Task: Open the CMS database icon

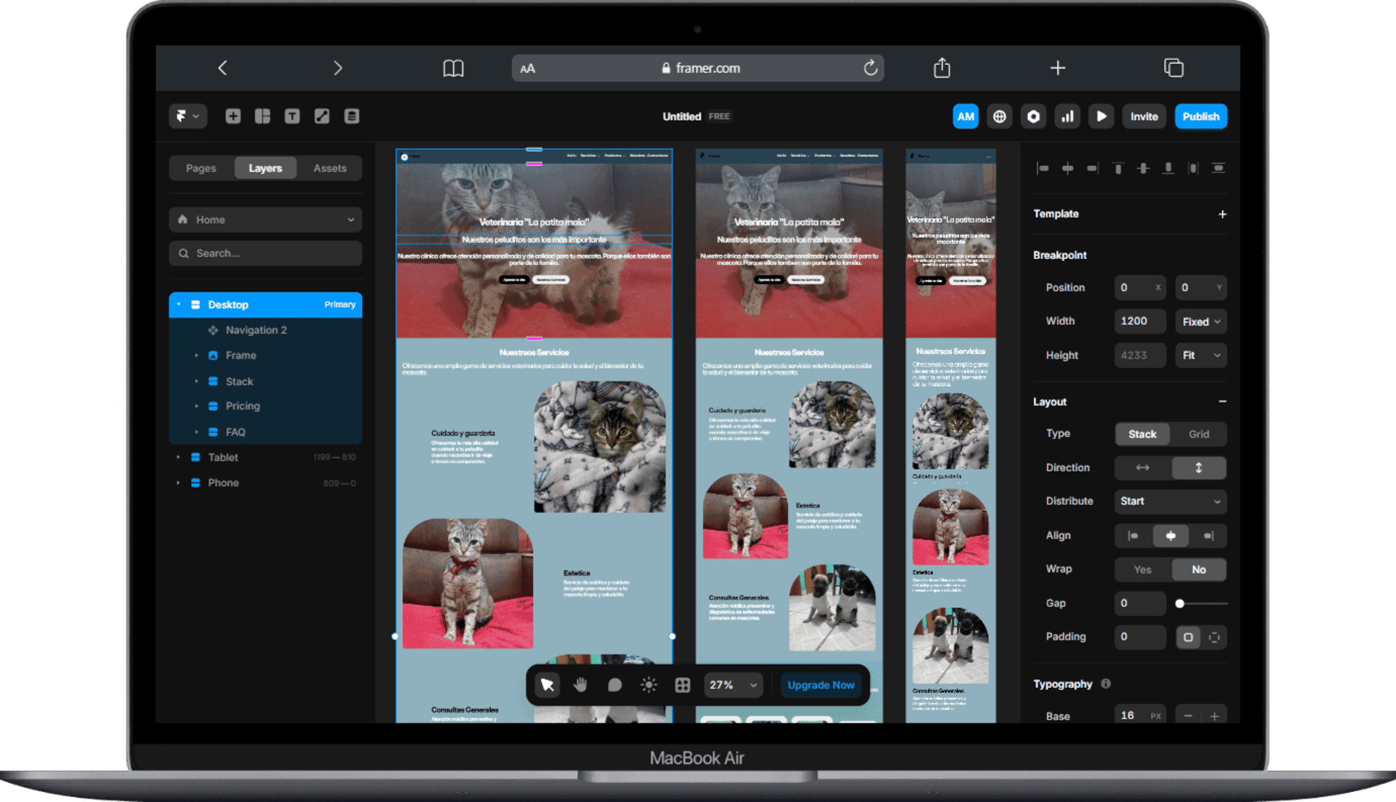Action: [x=351, y=116]
